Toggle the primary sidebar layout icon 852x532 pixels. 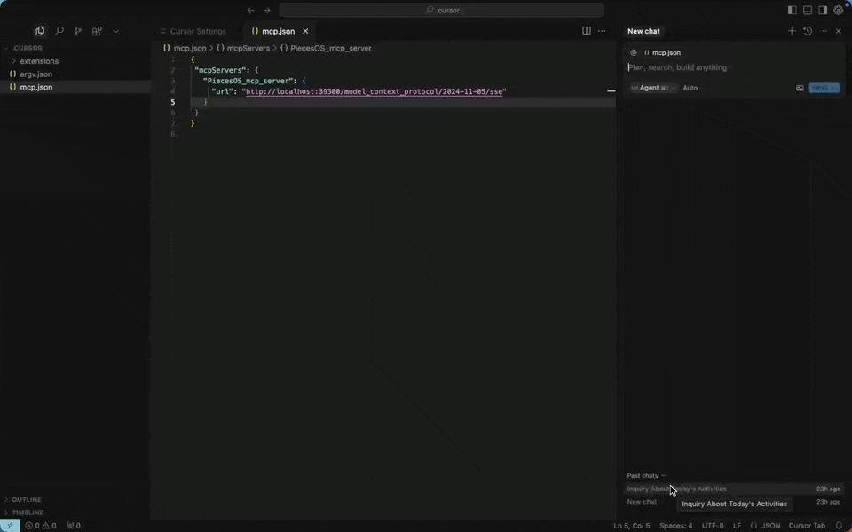(793, 10)
